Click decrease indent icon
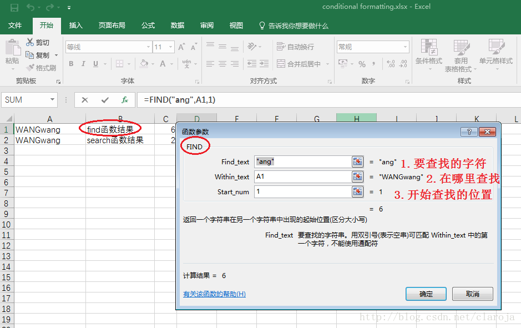The height and width of the screenshot is (328, 521). point(252,64)
